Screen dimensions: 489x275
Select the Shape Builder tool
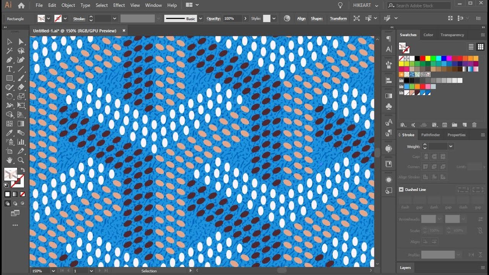[x=10, y=115]
